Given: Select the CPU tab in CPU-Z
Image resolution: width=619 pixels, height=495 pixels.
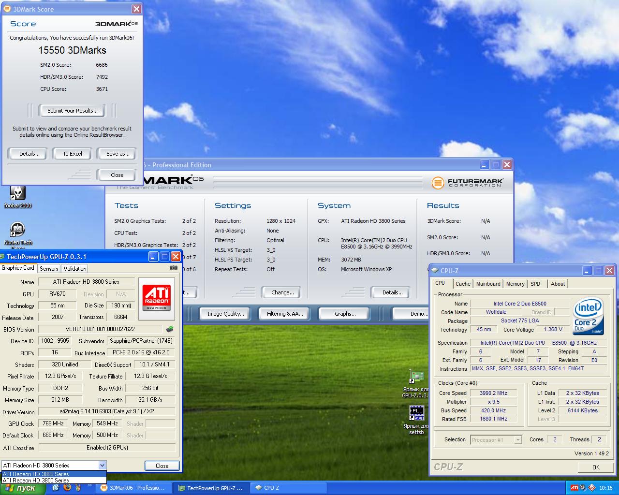Looking at the screenshot, I should tap(440, 283).
